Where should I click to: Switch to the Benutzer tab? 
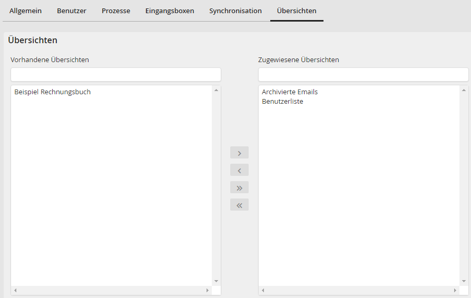[72, 11]
